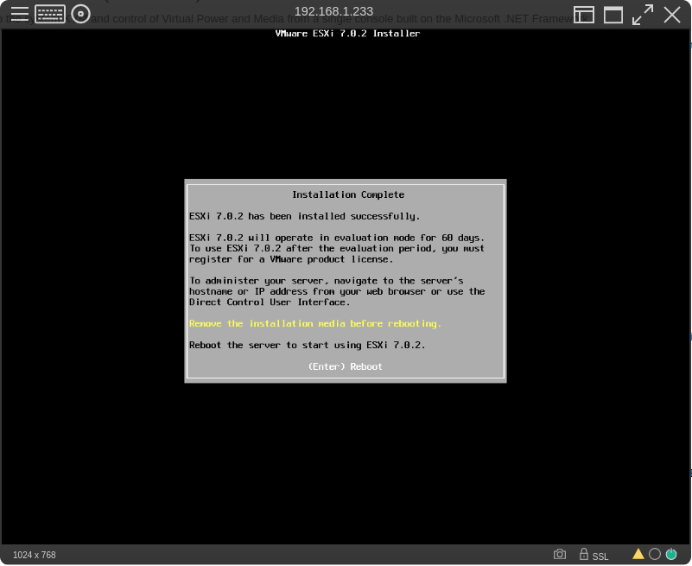Screen dimensions: 692x566
Task: Click the 1024 x 768 resolution label
Action: coord(35,555)
